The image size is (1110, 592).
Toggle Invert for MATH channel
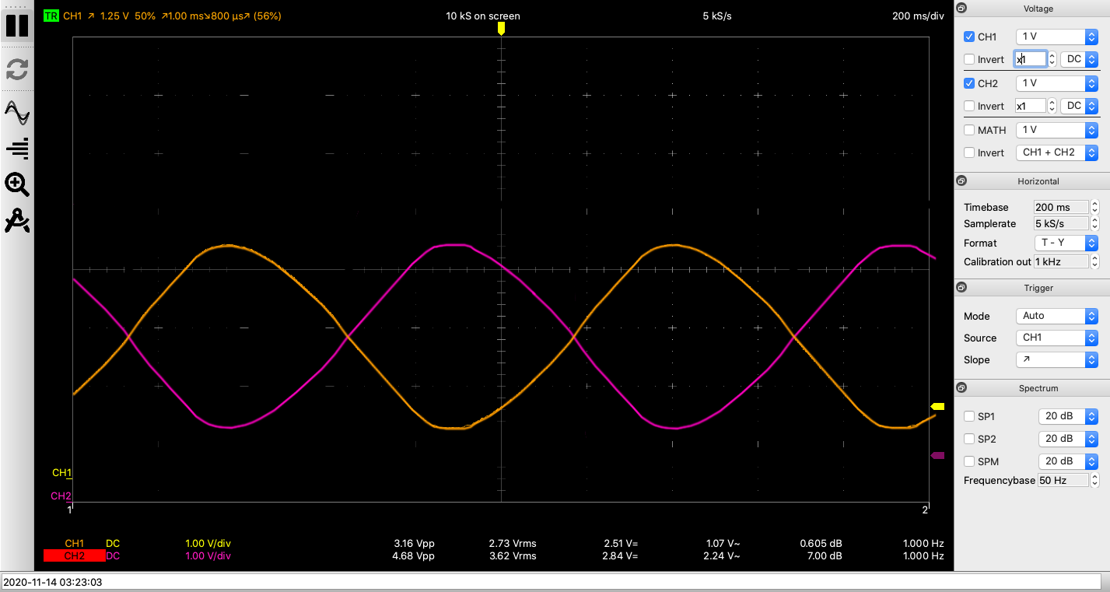pyautogui.click(x=969, y=152)
